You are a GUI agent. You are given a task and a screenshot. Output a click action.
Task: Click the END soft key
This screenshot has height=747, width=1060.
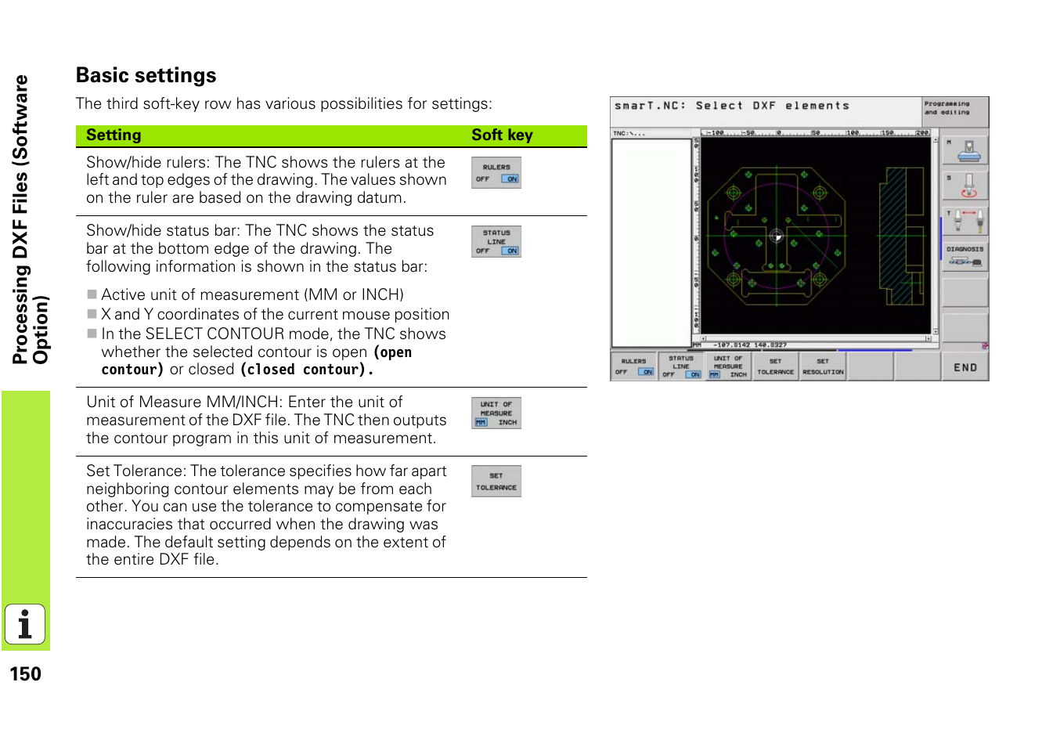click(964, 366)
